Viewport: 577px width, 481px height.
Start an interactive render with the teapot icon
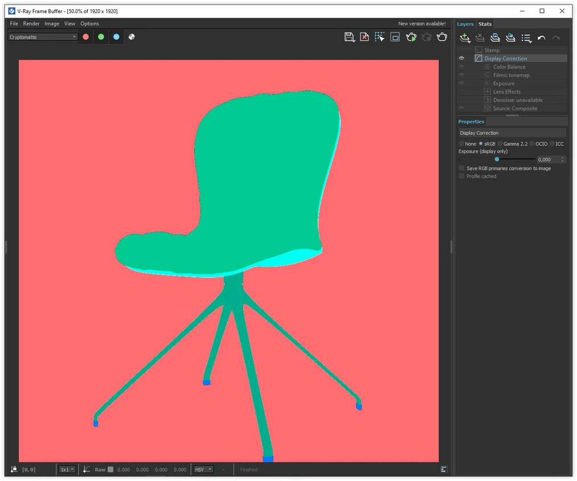411,37
